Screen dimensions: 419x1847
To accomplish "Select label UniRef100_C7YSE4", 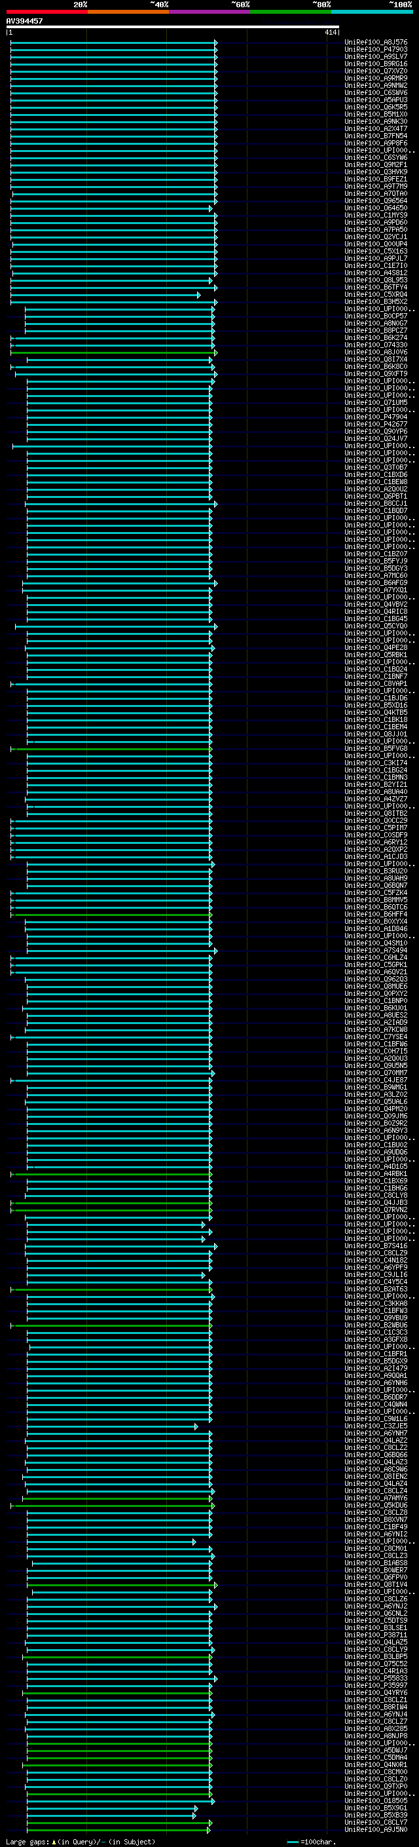I will (376, 1037).
